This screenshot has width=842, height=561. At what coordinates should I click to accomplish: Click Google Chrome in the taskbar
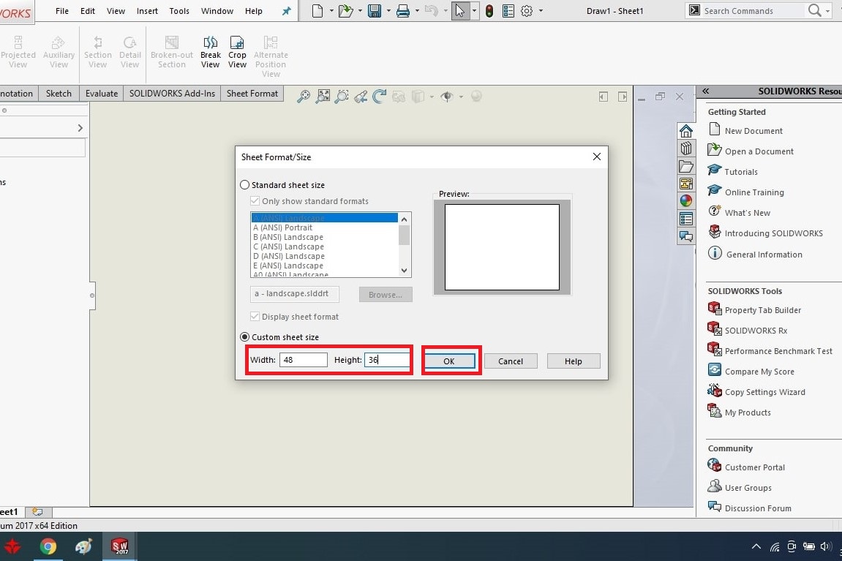click(48, 546)
